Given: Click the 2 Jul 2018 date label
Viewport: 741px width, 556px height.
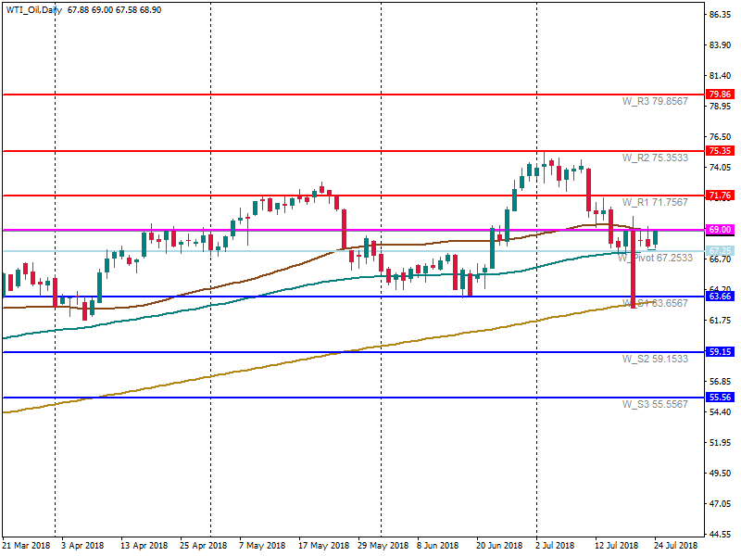Looking at the screenshot, I should coord(556,546).
